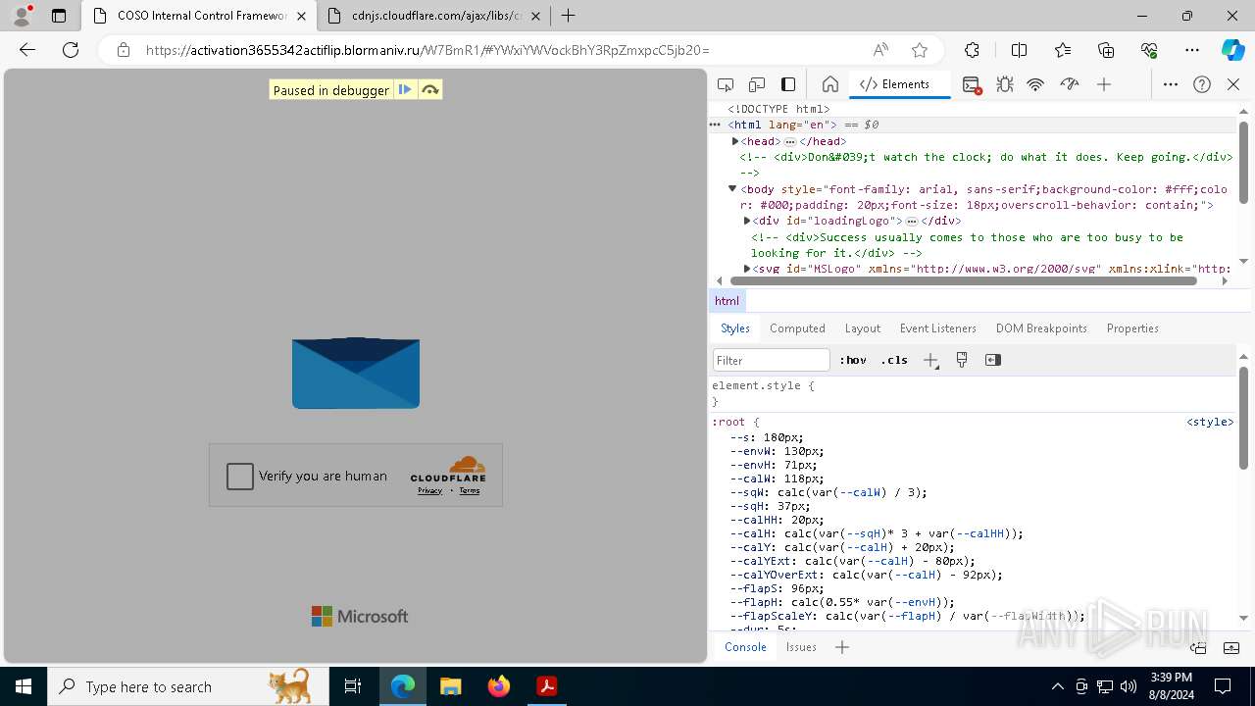1255x706 pixels.
Task: Open the Network wifi icon tool
Action: click(1035, 84)
